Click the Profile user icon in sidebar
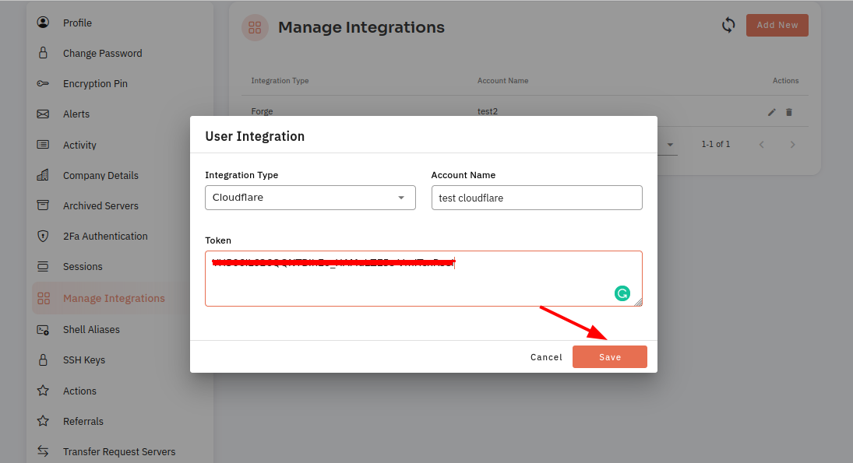 [x=43, y=23]
